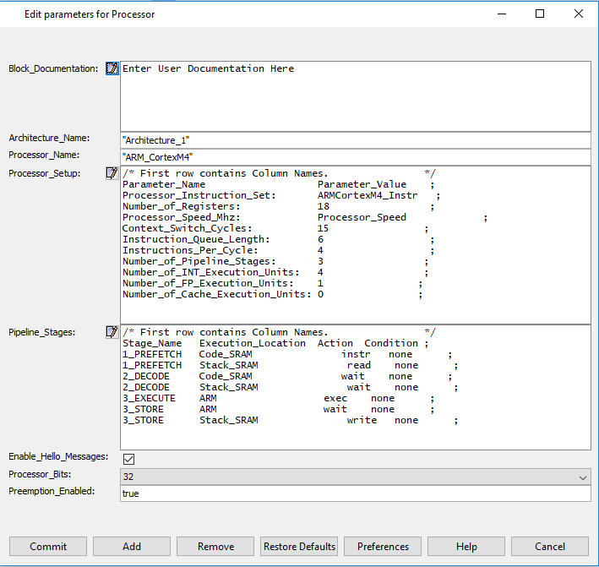Screen dimensions: 599x567
Task: Click inside the Architecture_Name field
Action: click(355, 139)
